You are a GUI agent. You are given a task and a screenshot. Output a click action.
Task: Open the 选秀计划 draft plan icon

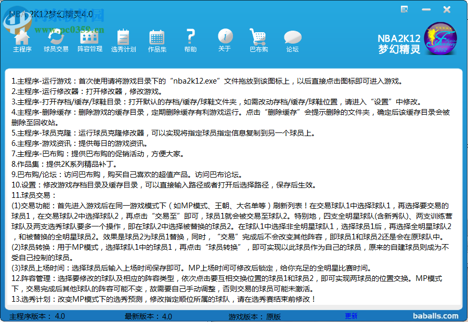pos(123,41)
